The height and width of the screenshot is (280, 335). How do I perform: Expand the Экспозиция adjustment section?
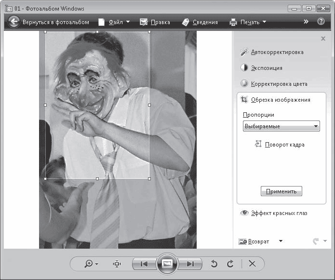point(273,68)
